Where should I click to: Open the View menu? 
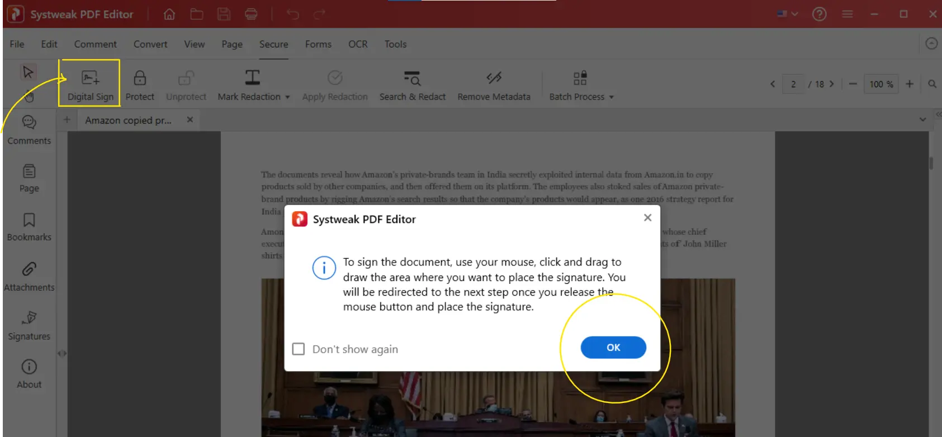tap(195, 44)
